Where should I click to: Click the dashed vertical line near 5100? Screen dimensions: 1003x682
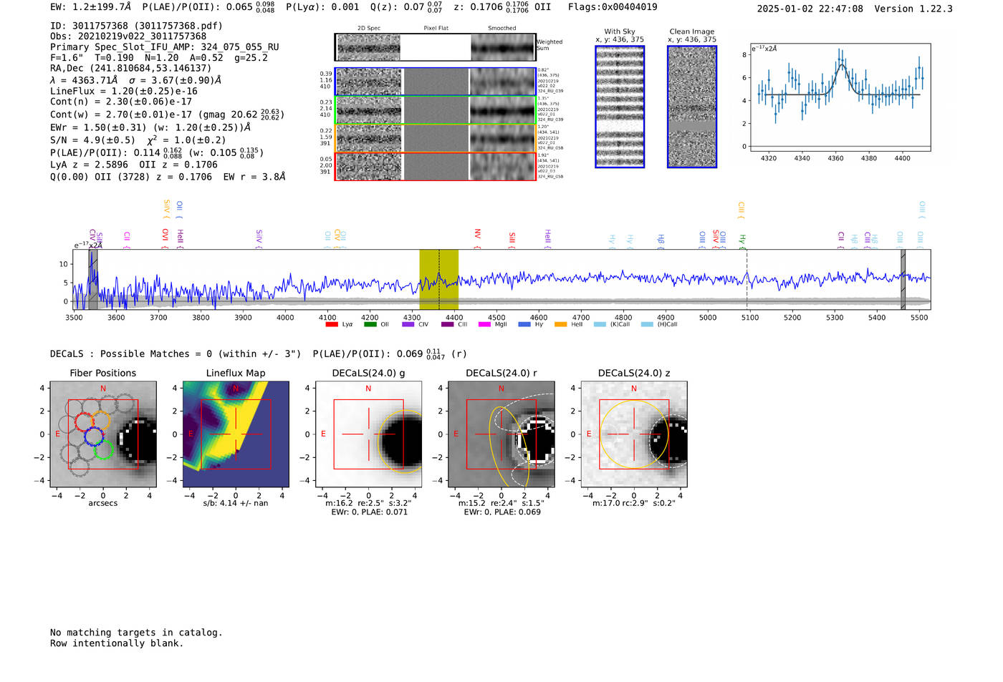(747, 280)
